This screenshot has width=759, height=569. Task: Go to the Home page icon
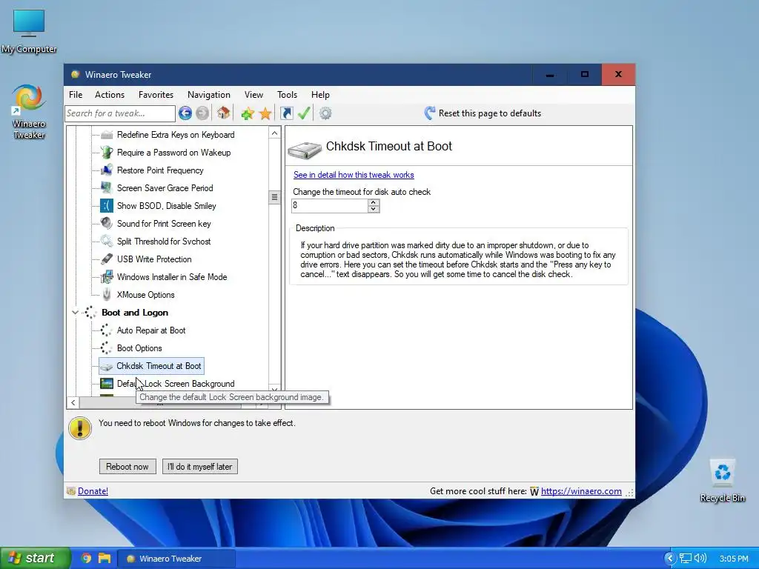[x=223, y=113]
